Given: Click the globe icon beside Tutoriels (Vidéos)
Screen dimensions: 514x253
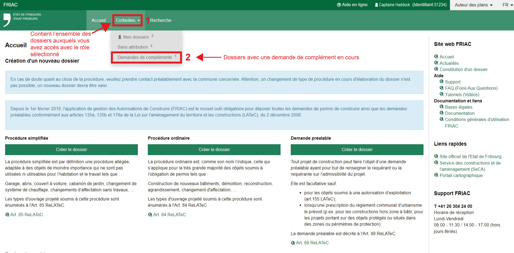Looking at the screenshot, I should [442, 94].
